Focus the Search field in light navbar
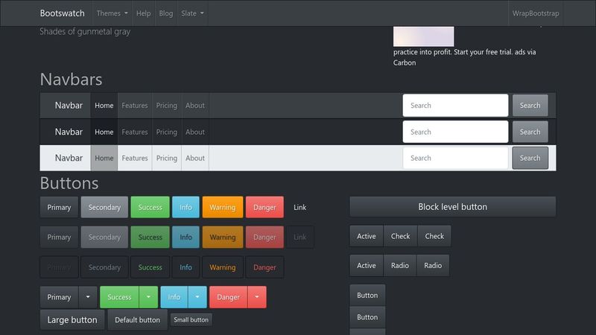The width and height of the screenshot is (596, 335). coord(455,158)
